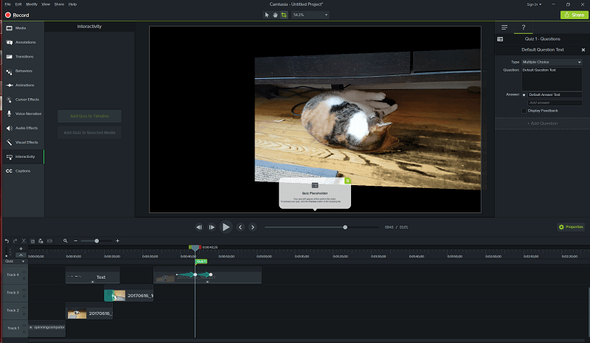Open the canvas zoom percentage dropdown
Viewport: 590px width, 343px height.
point(310,15)
